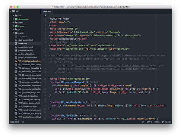181x137 pixels.
Task: Click the js folder icon
Action: click(16, 30)
